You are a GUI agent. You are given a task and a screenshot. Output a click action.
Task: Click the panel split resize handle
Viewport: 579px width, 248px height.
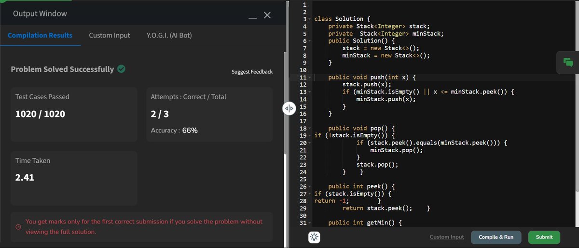point(289,109)
